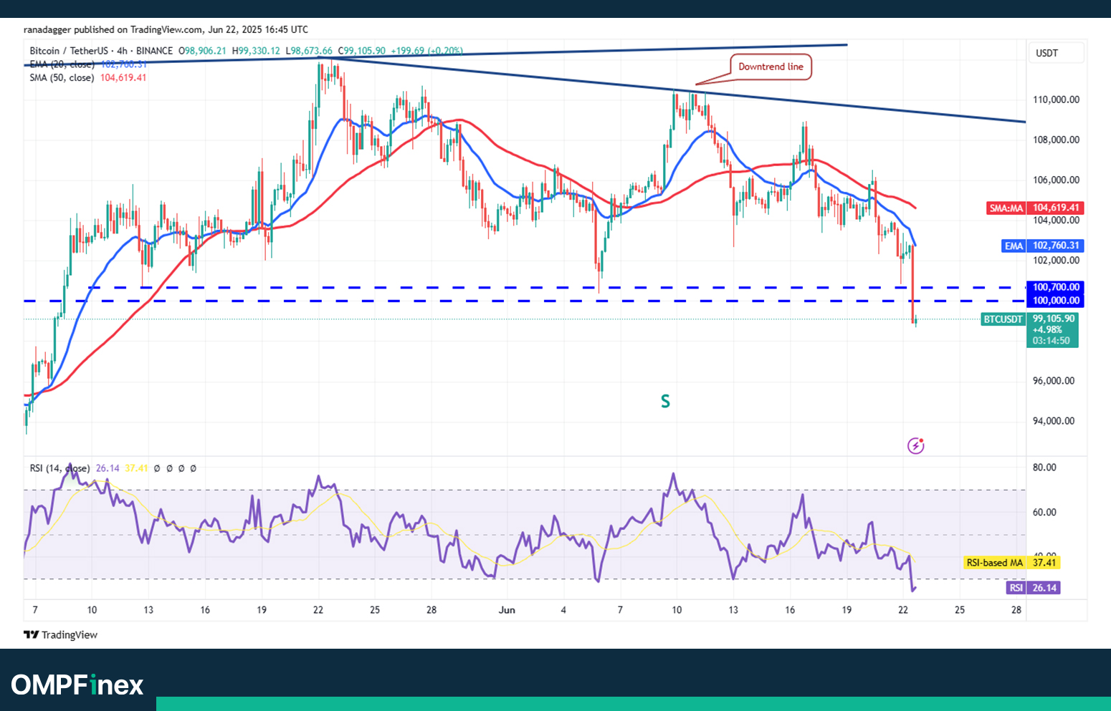1111x711 pixels.
Task: Click the purple RSI value tag
Action: coord(1016,588)
